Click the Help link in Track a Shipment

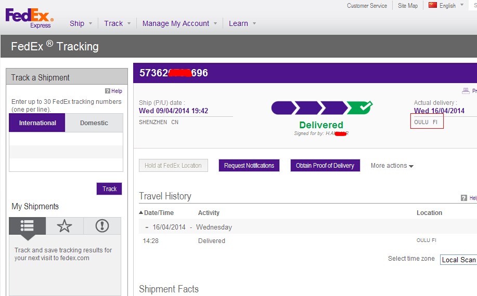pyautogui.click(x=117, y=91)
